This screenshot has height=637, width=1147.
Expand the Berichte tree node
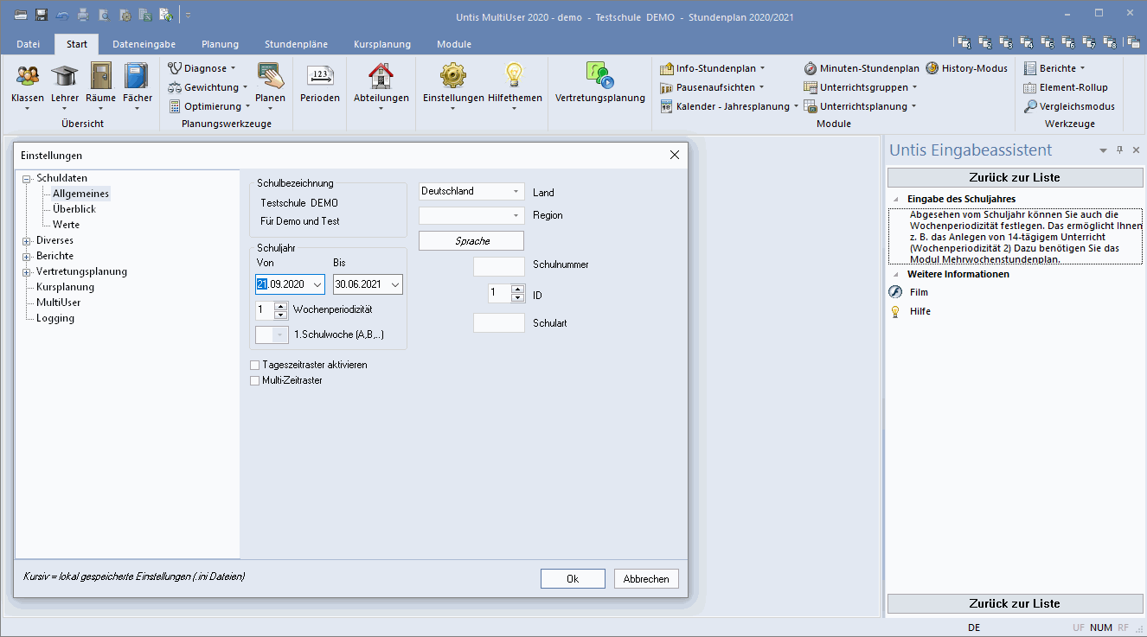27,257
